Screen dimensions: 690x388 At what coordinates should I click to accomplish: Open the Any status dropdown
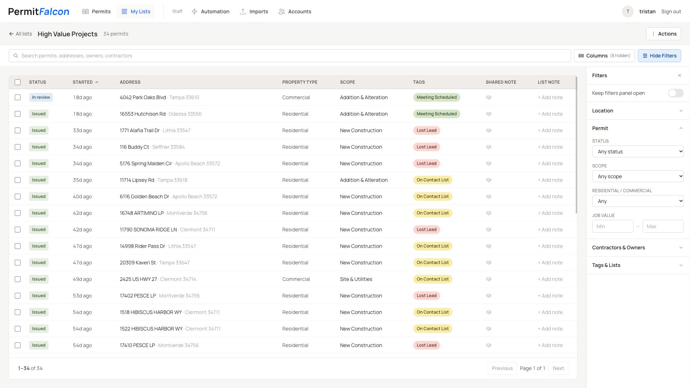coord(638,152)
